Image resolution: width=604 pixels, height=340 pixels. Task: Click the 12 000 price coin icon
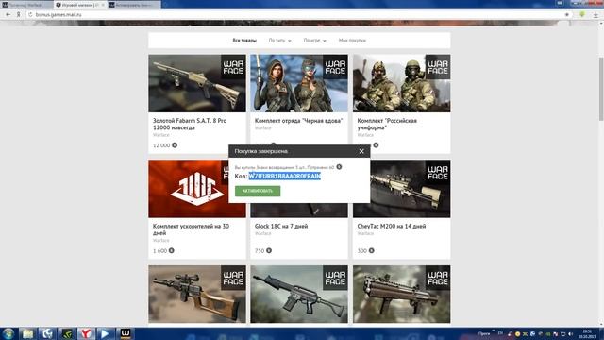coord(175,145)
